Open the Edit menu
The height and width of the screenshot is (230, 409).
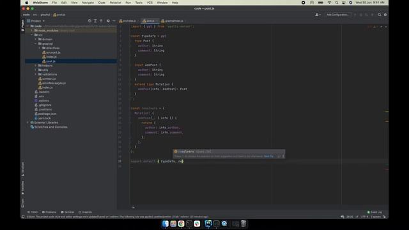point(64,3)
